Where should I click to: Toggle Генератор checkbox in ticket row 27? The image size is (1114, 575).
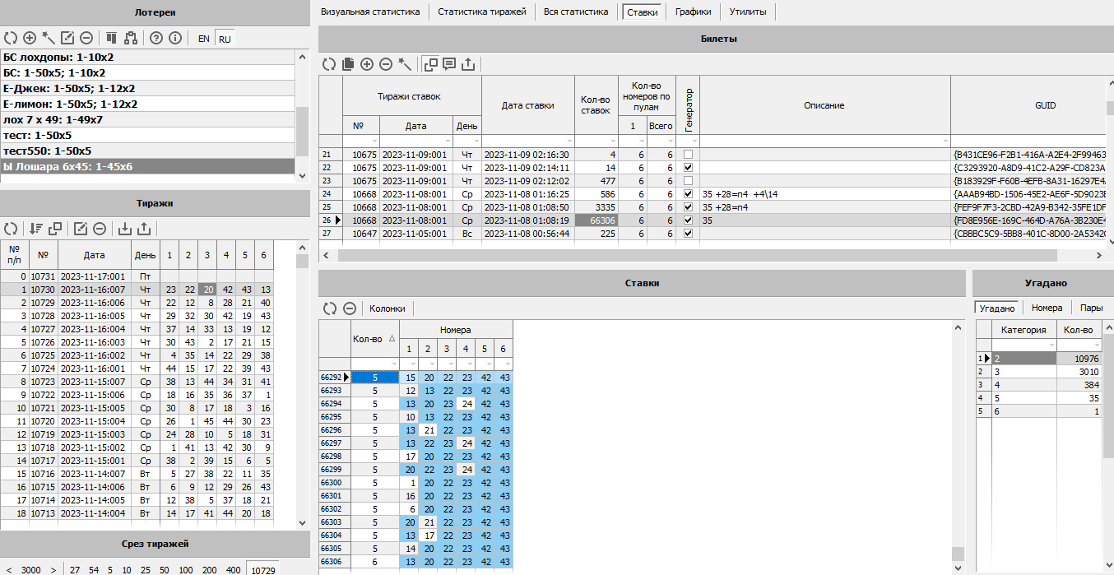pyautogui.click(x=688, y=234)
